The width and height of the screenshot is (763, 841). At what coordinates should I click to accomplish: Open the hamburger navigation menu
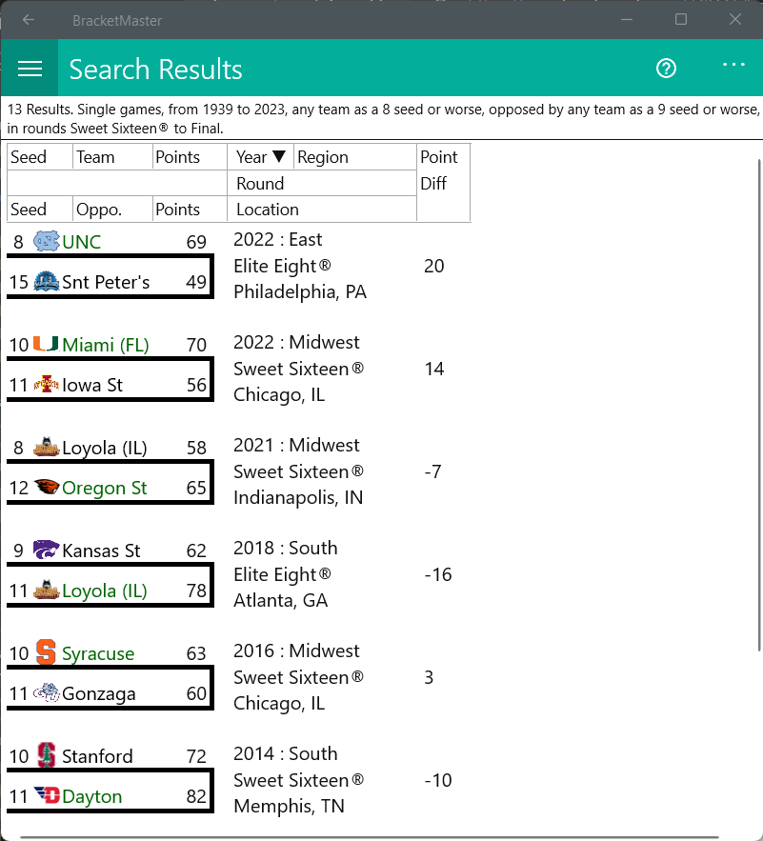tap(30, 69)
